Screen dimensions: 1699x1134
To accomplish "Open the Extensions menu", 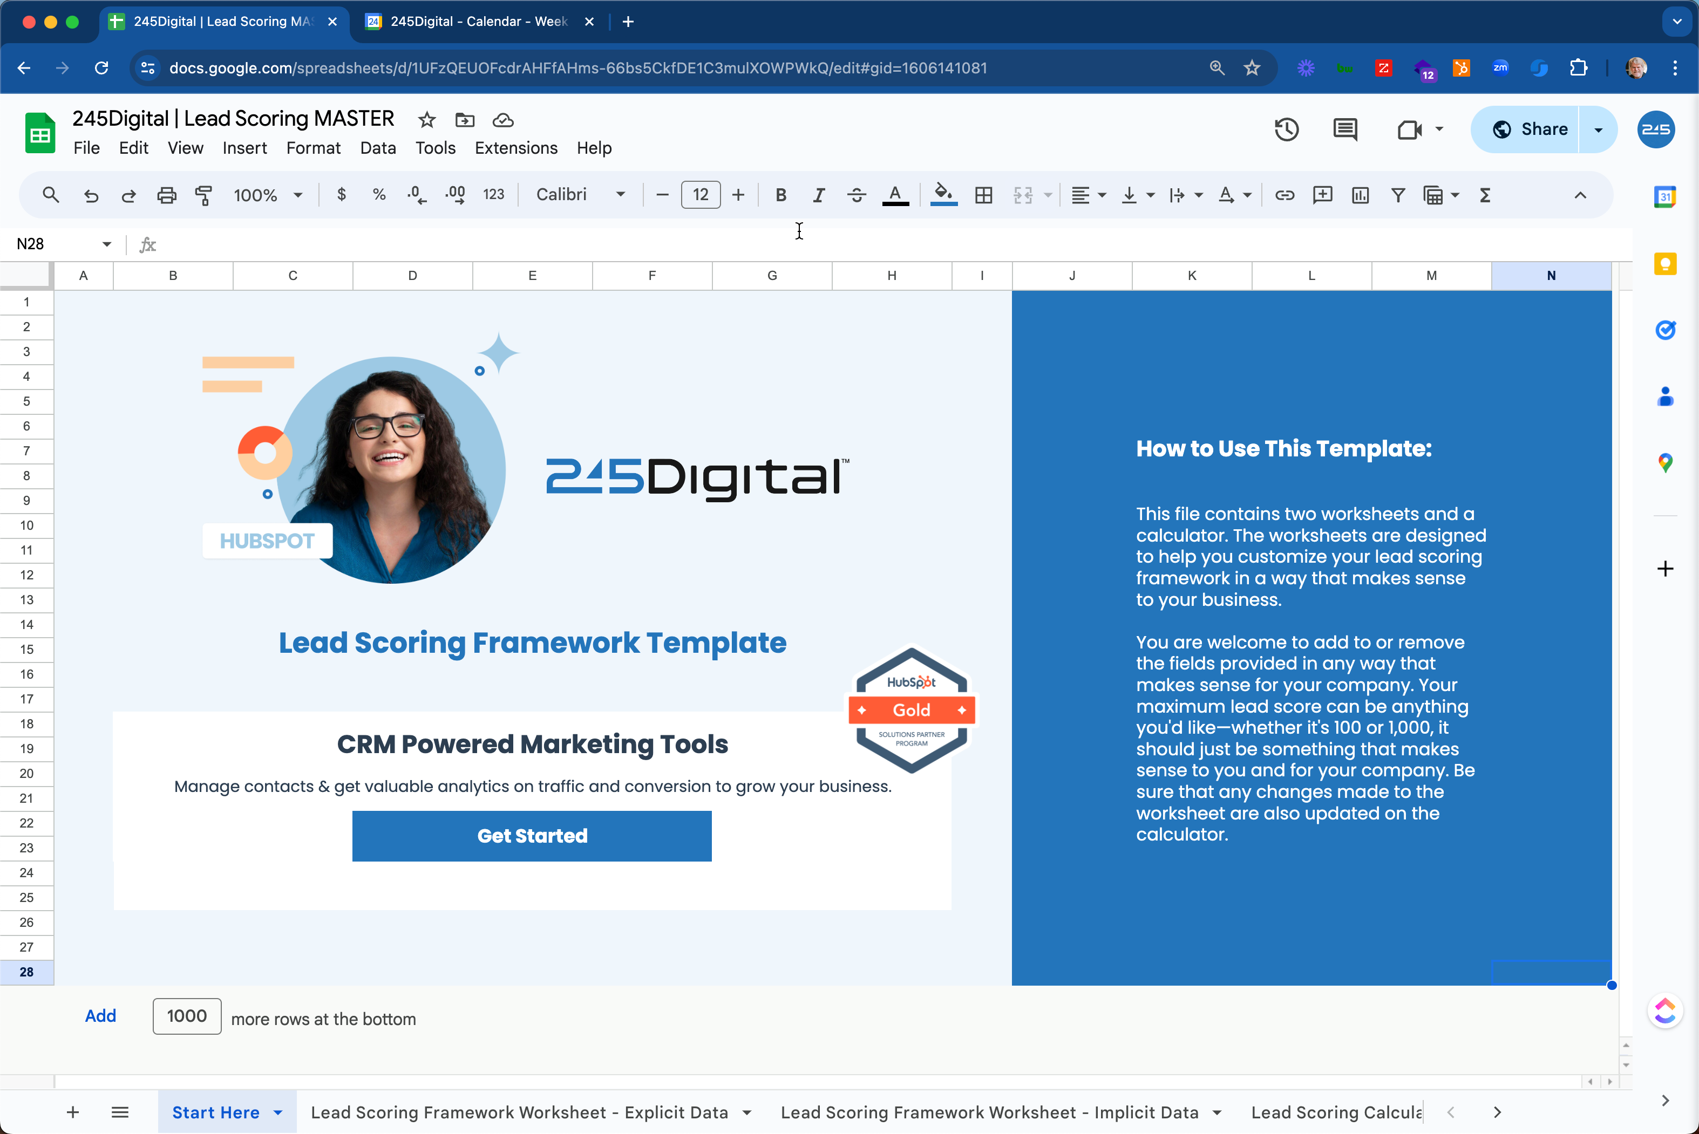I will coord(516,148).
